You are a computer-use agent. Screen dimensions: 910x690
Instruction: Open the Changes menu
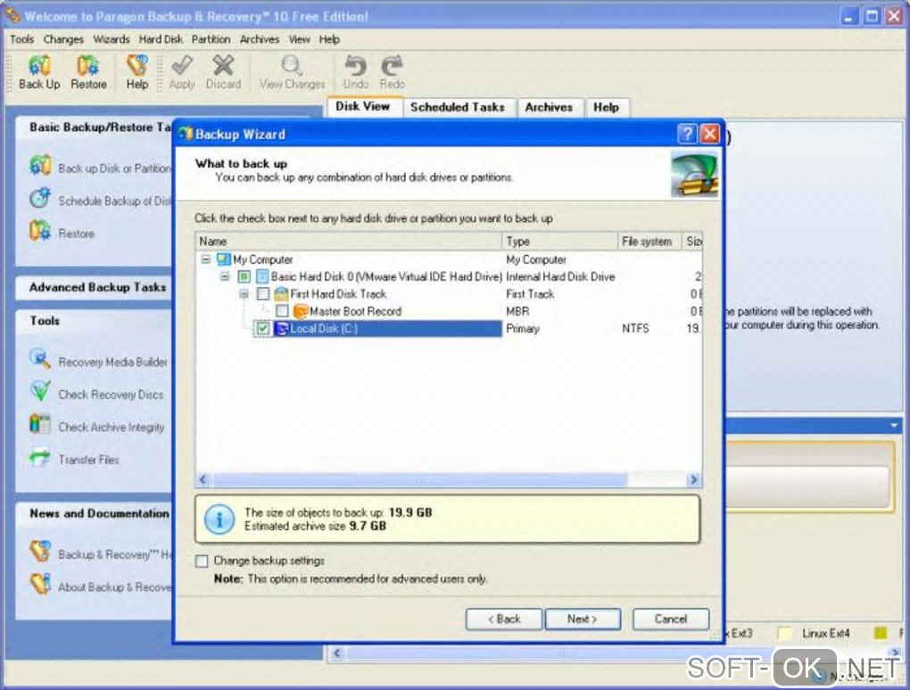point(63,39)
